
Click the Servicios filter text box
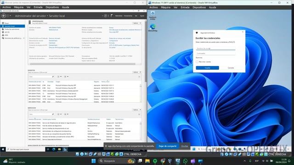click(40, 114)
